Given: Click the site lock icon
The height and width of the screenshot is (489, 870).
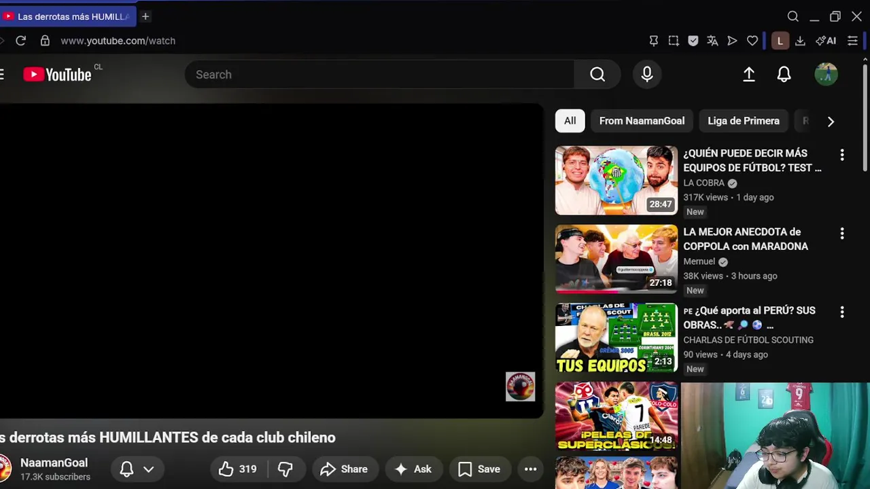Looking at the screenshot, I should [45, 41].
